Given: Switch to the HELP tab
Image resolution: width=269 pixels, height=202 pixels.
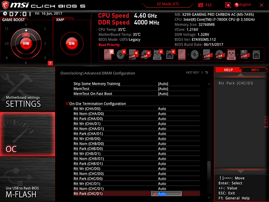Looking at the screenshot, I should pos(229,70).
